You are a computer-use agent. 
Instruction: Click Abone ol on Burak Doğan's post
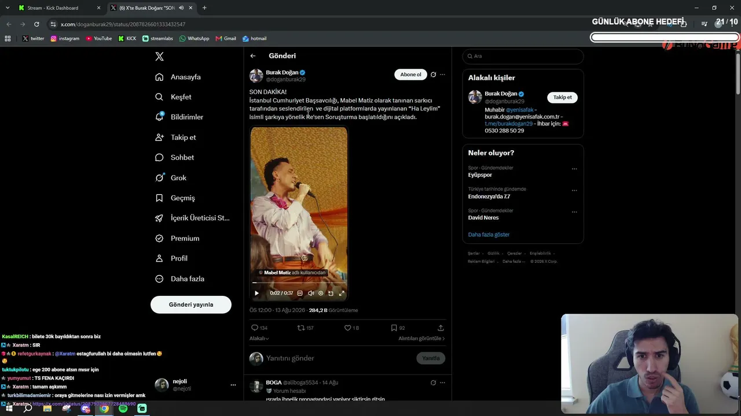[x=410, y=75]
